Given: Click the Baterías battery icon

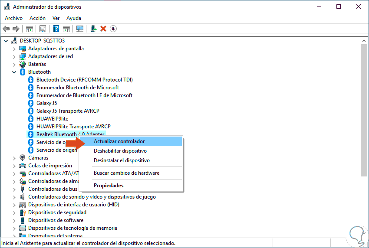Looking at the screenshot, I should click(x=22, y=64).
